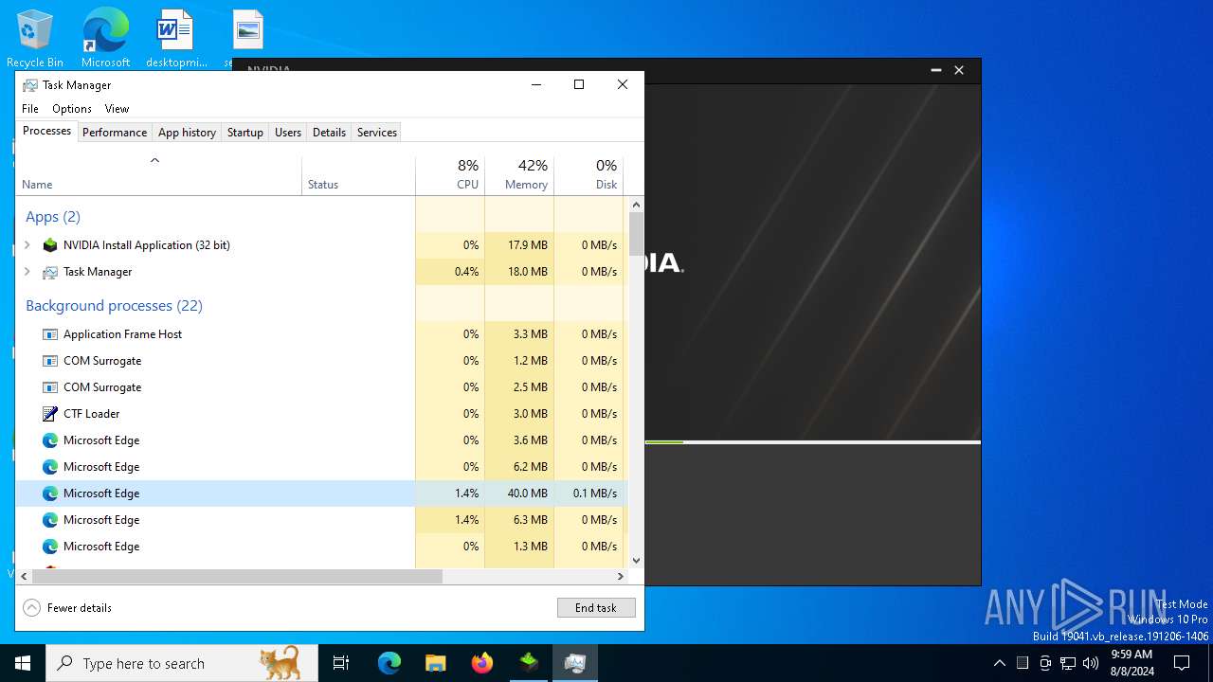Click icon of Microsoft Edge 6.3 MB row

50,520
